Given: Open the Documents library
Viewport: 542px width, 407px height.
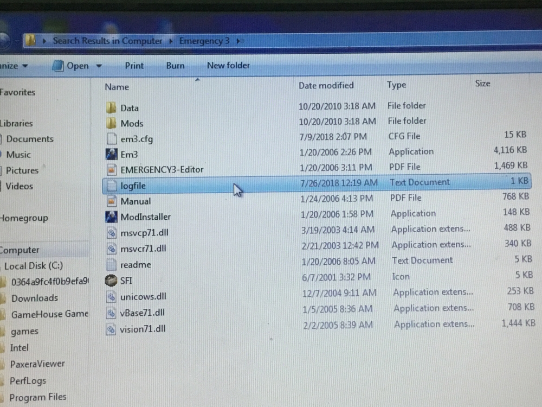Looking at the screenshot, I should coord(30,139).
